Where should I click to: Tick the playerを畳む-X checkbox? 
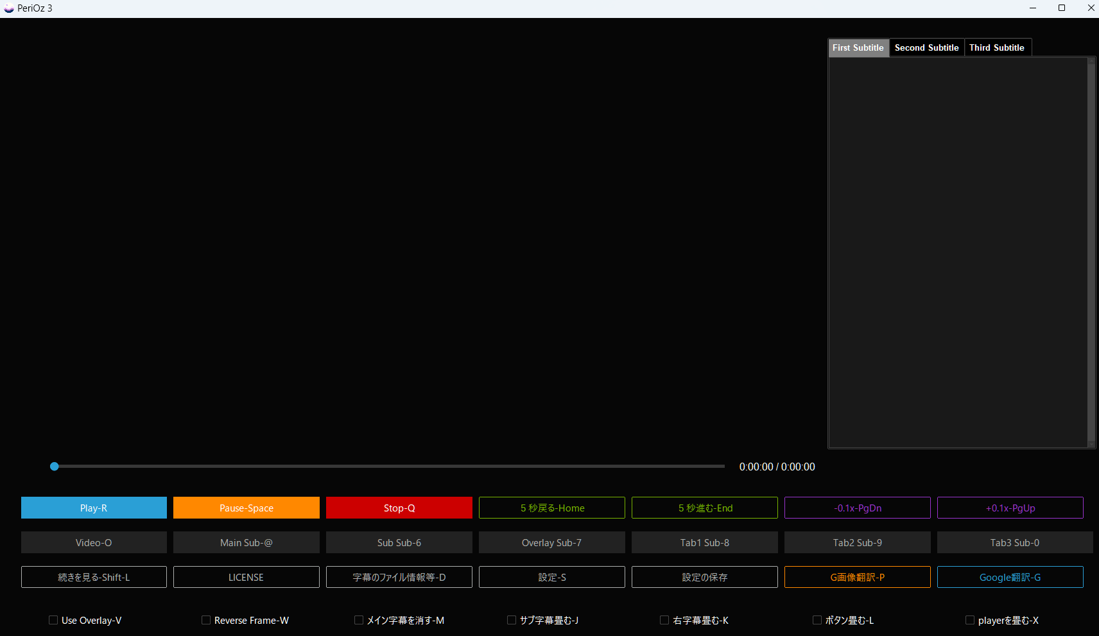point(970,620)
